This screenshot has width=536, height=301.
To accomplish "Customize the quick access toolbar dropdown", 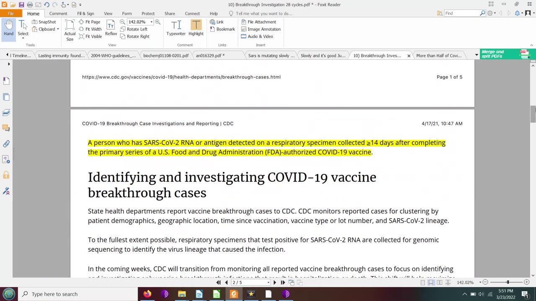I will (80, 5).
